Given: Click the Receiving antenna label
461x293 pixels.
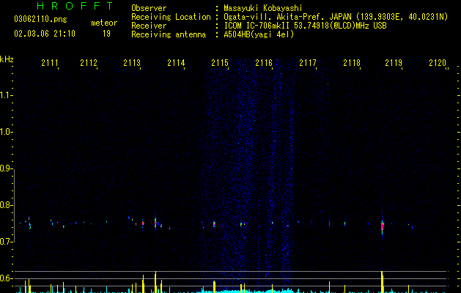Looking at the screenshot, I should pyautogui.click(x=169, y=34).
